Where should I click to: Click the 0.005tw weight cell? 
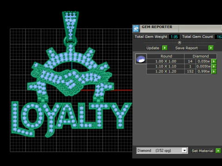[x=203, y=66]
